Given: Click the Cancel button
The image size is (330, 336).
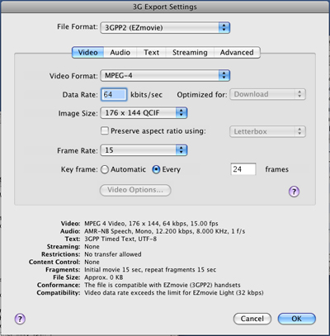Looking at the screenshot, I should point(252,319).
